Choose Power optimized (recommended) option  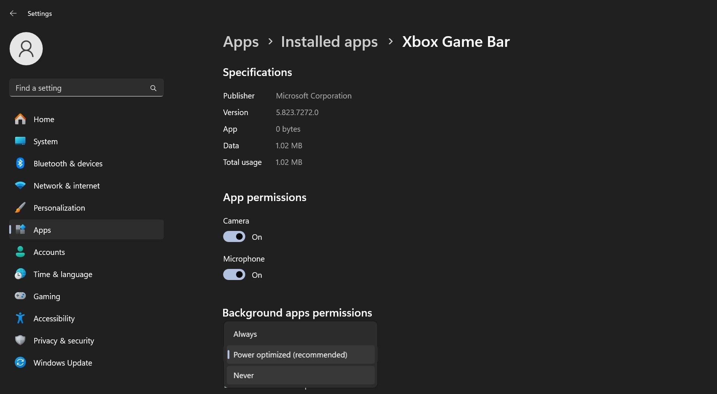(x=300, y=355)
